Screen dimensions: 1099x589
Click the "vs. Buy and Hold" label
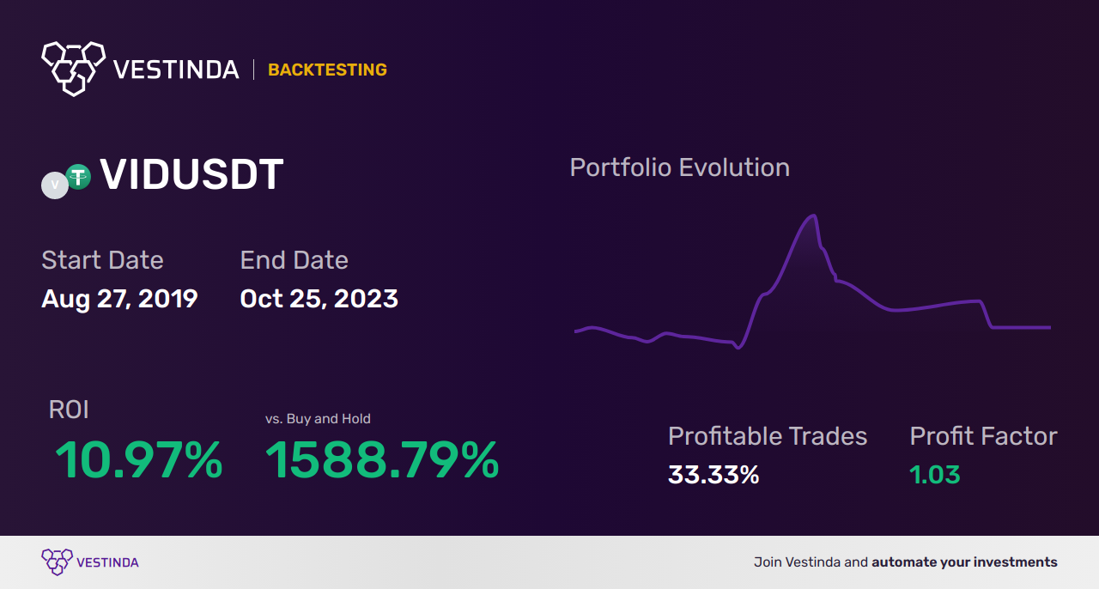pos(318,419)
